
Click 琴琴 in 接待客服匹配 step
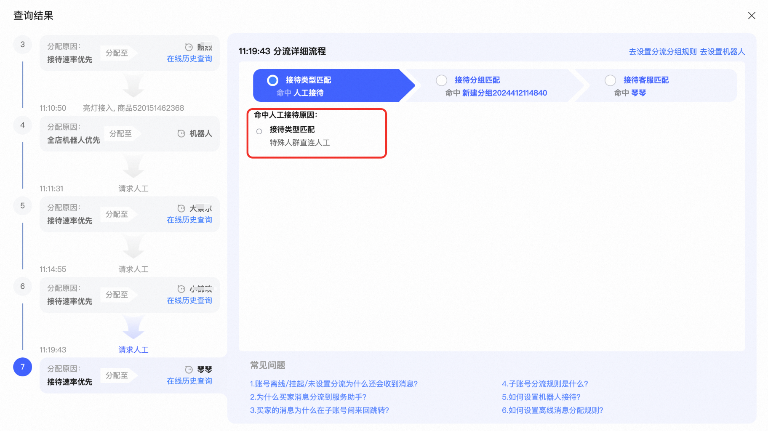tap(638, 93)
